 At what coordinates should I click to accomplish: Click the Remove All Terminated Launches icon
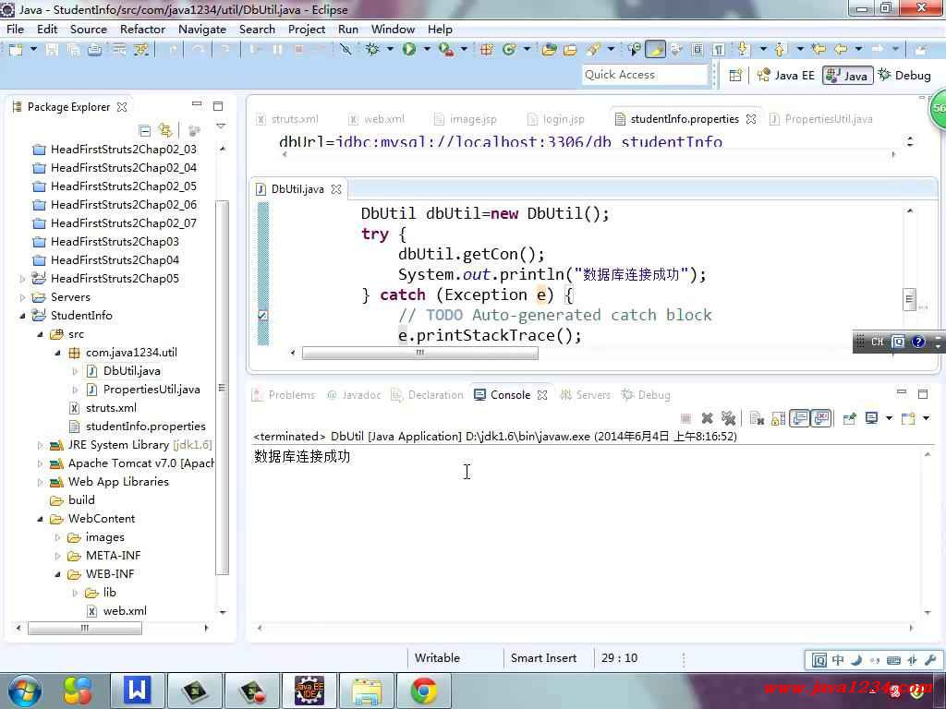point(728,418)
